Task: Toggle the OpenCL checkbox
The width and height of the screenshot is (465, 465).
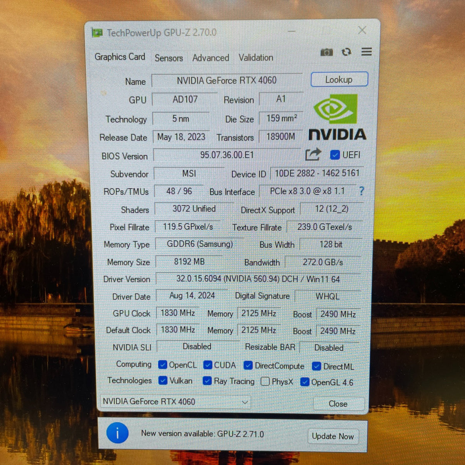Action: click(163, 365)
